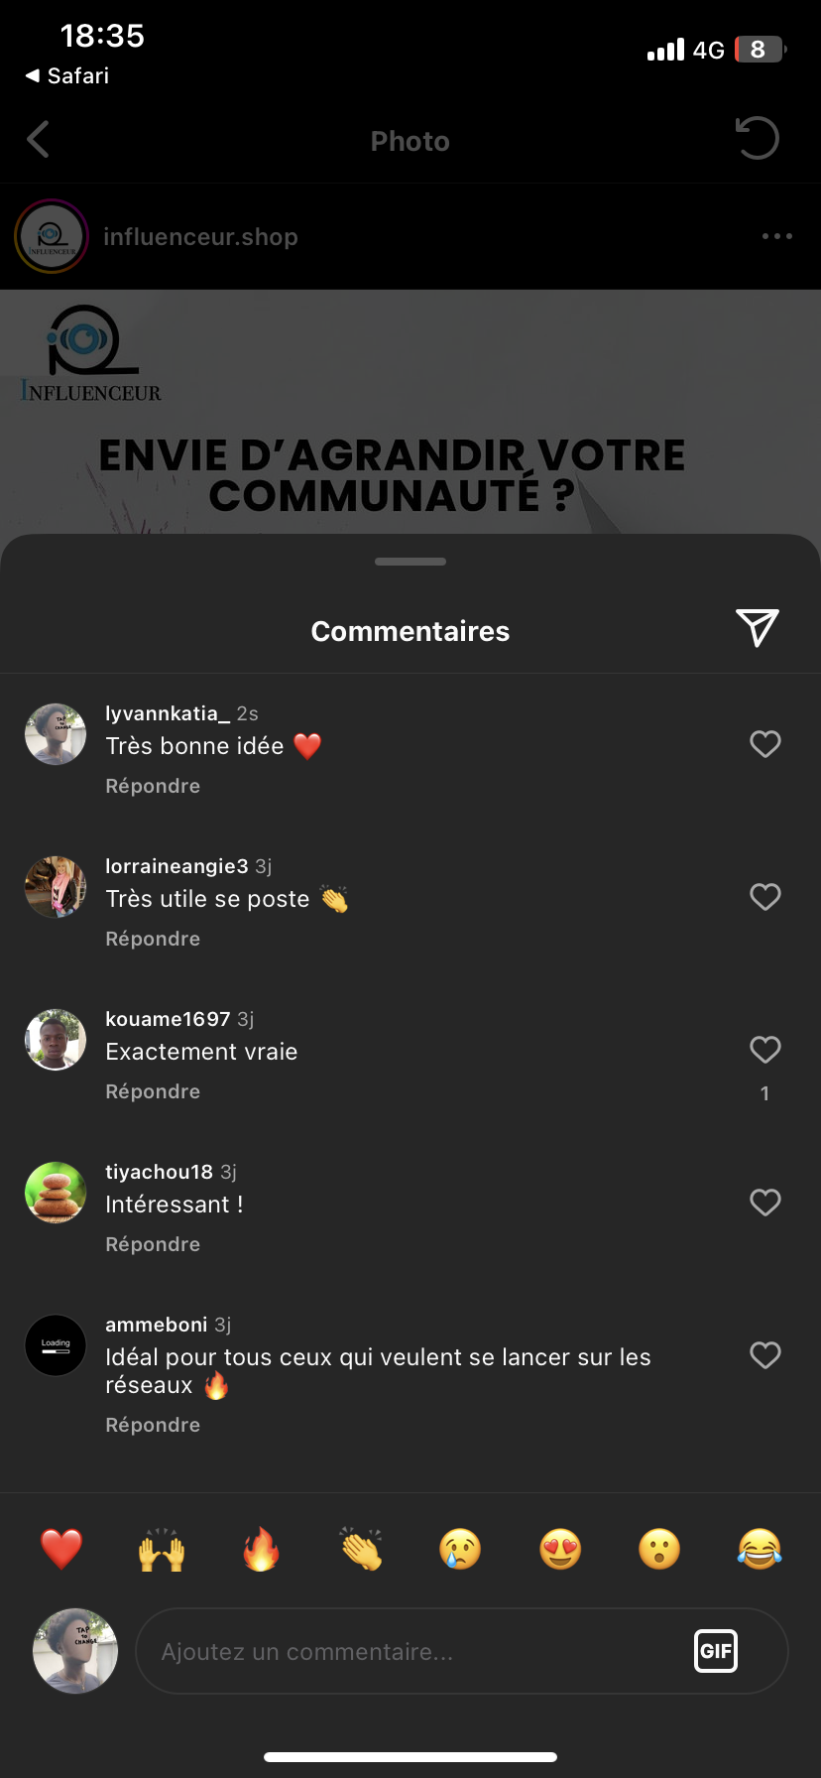Like kouame1697's comment heart
The width and height of the screenshot is (821, 1778).
(764, 1050)
